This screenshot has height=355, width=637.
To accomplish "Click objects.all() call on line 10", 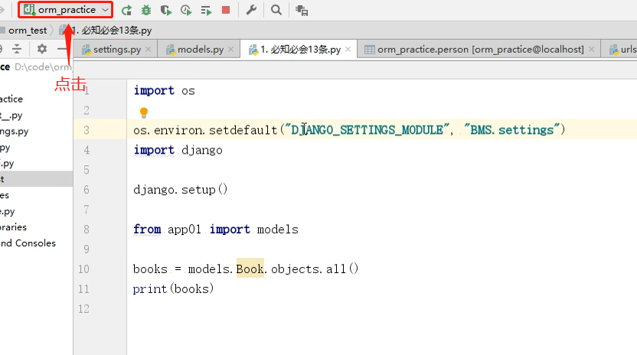I will pos(315,269).
